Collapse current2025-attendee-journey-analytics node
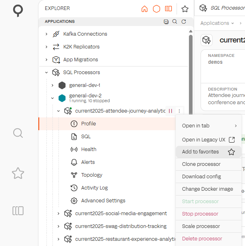Viewport: 245px width, 246px height. tap(58, 111)
